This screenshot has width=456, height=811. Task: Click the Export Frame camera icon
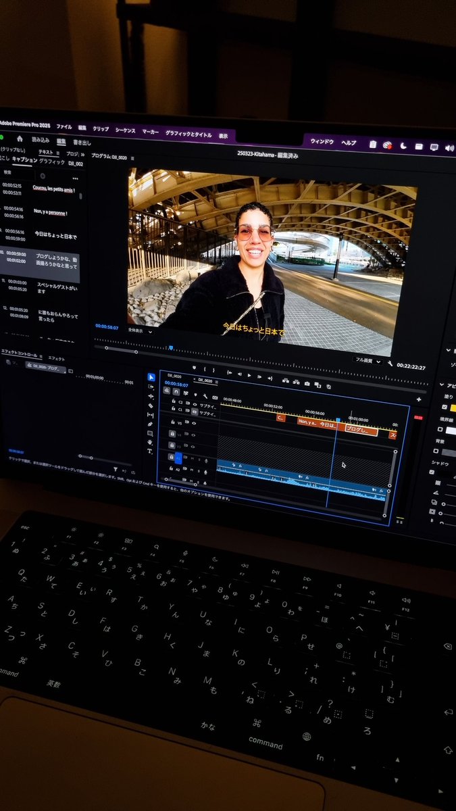point(307,383)
